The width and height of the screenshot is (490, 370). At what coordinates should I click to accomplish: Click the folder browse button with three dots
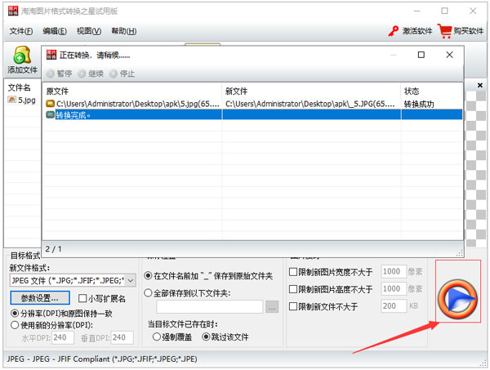(x=272, y=306)
